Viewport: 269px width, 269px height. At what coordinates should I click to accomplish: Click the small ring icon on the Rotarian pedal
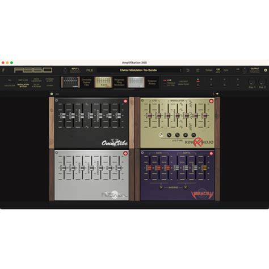pos(56,153)
